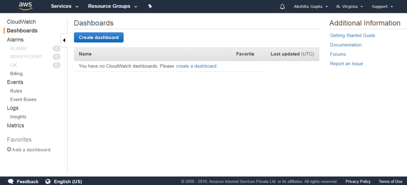The height and width of the screenshot is (185, 407).
Task: Click the globe language icon
Action: coord(48,181)
